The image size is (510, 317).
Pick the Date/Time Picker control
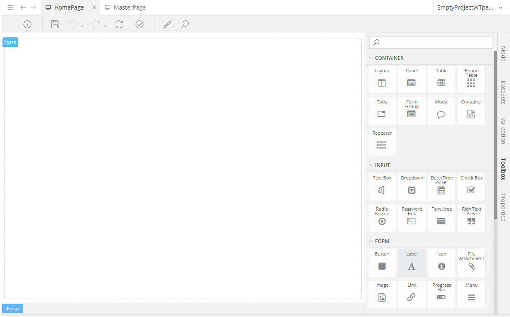441,187
